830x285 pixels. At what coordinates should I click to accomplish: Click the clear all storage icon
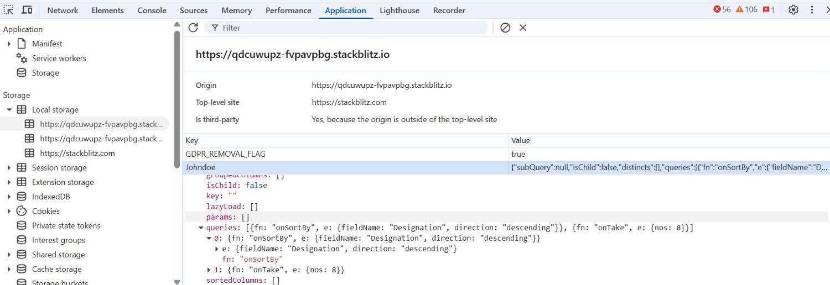[x=505, y=28]
